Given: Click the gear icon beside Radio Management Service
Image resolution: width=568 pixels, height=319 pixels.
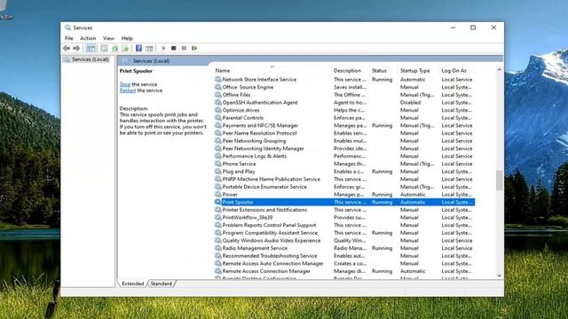Looking at the screenshot, I should pyautogui.click(x=217, y=248).
